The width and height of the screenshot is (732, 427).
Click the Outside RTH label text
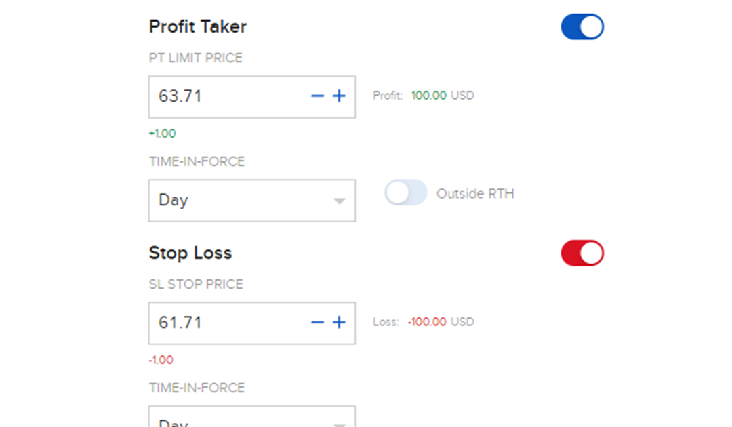[x=475, y=194]
